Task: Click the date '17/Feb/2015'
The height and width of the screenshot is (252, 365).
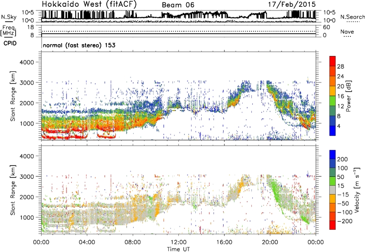Action: (x=292, y=4)
